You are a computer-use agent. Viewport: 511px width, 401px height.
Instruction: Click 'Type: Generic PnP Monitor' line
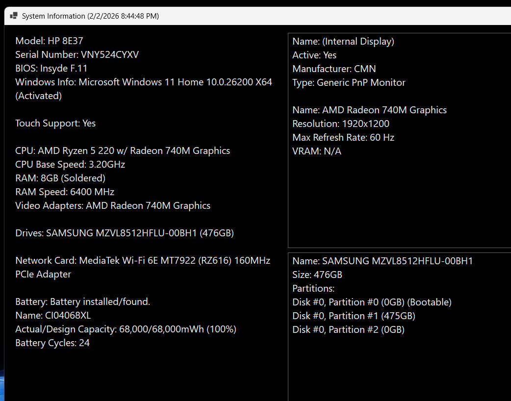349,82
